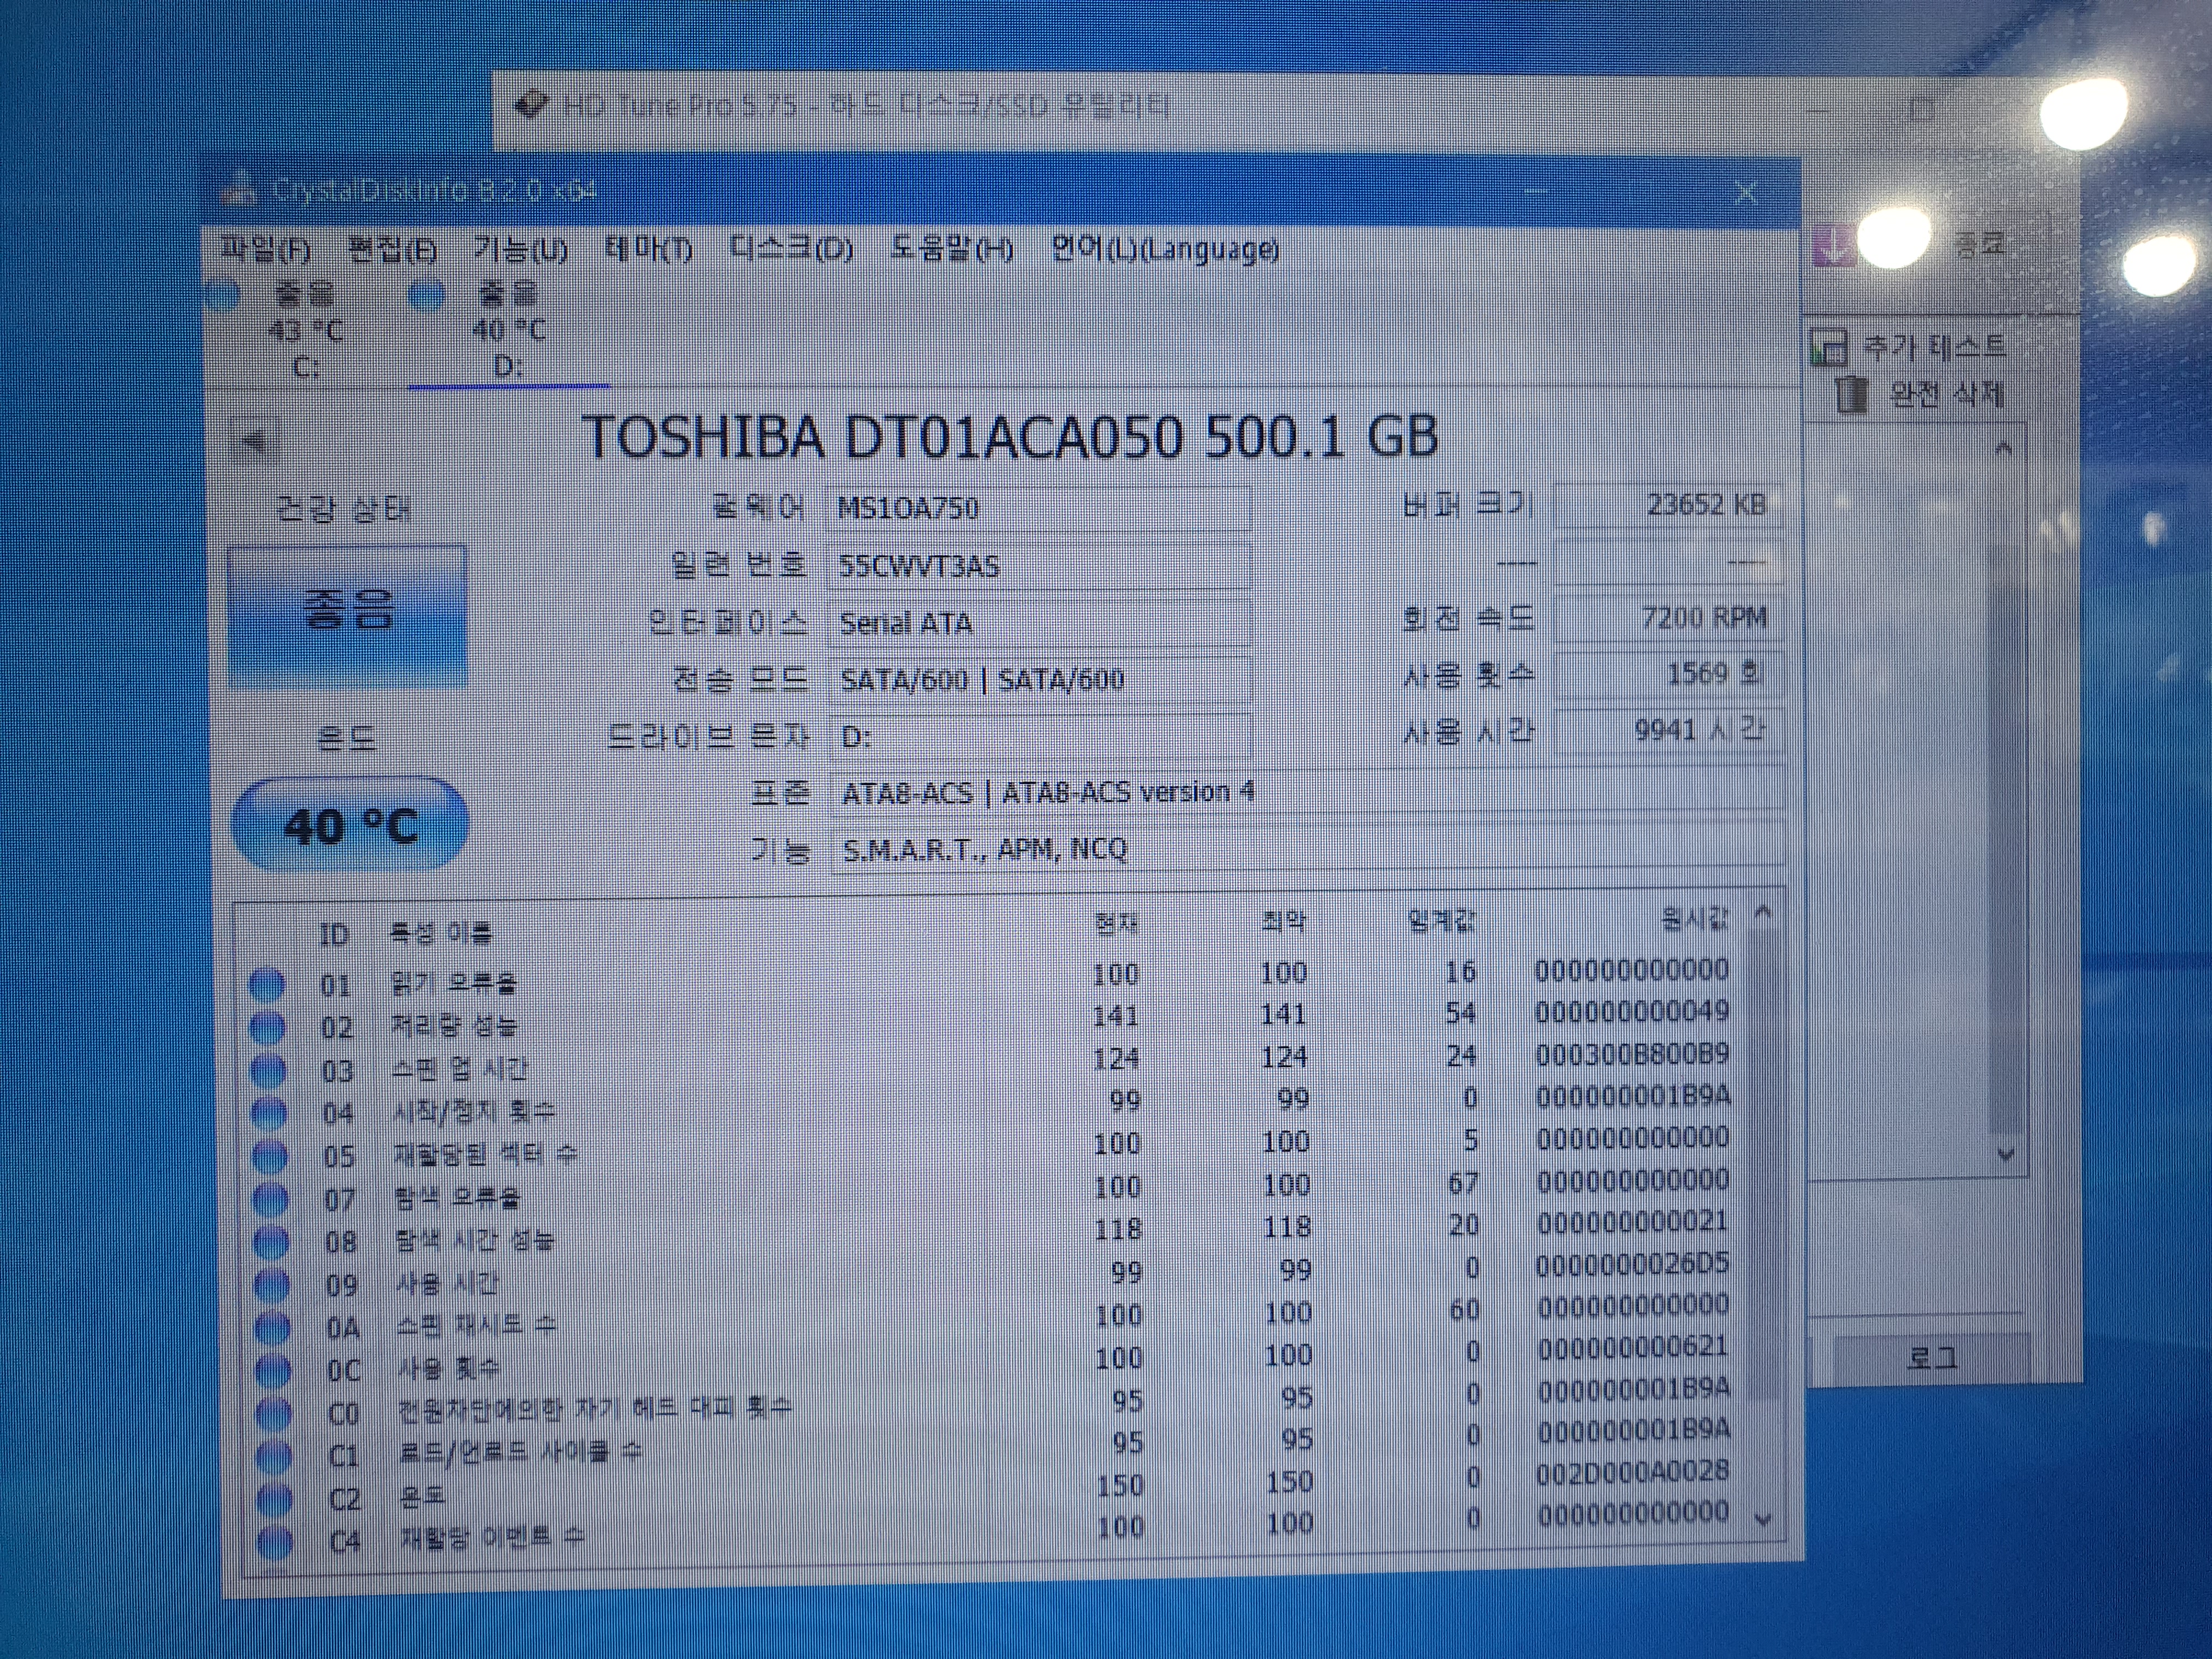Click status icon for attribute C1
The width and height of the screenshot is (2212, 1659).
(x=274, y=1456)
